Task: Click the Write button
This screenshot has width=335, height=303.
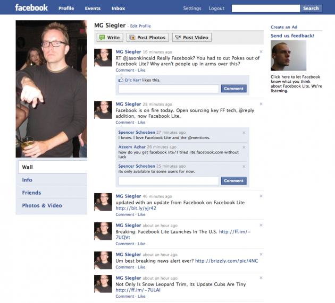Action: (110, 38)
